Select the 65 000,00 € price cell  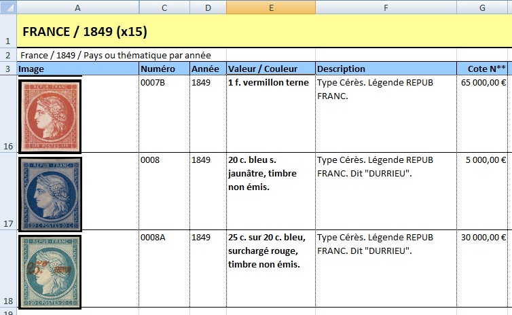click(x=482, y=114)
